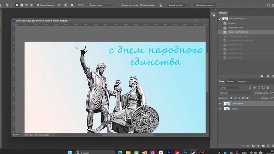This screenshot has width=274, height=154.
Task: Switch to the Слои tab
Action: tap(221, 81)
